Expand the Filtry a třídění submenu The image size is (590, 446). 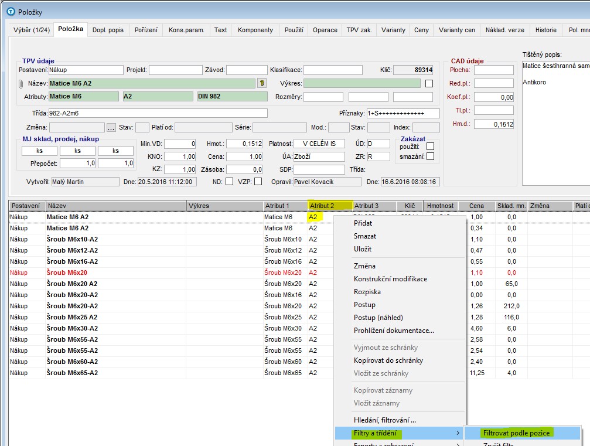click(400, 433)
